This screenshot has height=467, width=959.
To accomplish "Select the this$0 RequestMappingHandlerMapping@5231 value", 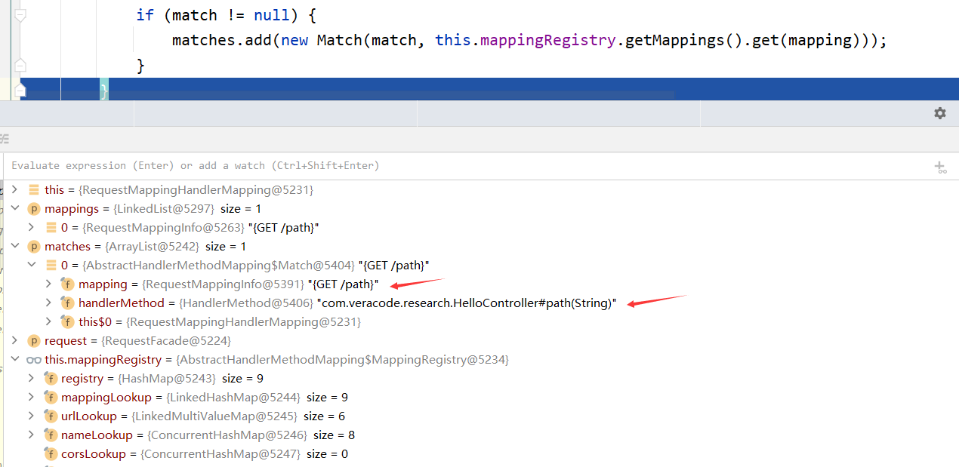I will (243, 321).
